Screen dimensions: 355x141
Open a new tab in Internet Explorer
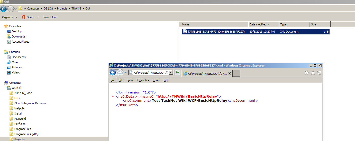coord(236,73)
